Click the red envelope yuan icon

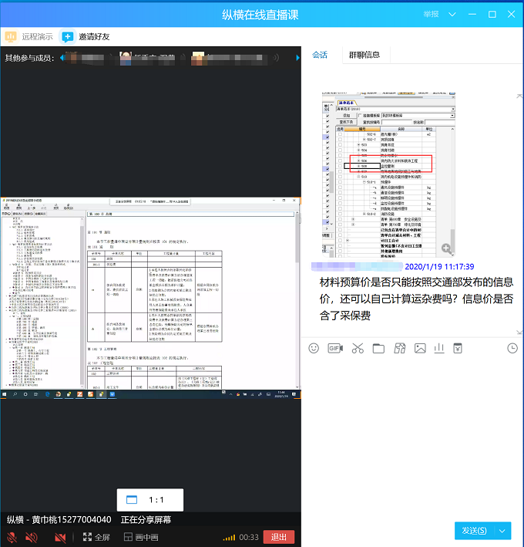pos(458,348)
